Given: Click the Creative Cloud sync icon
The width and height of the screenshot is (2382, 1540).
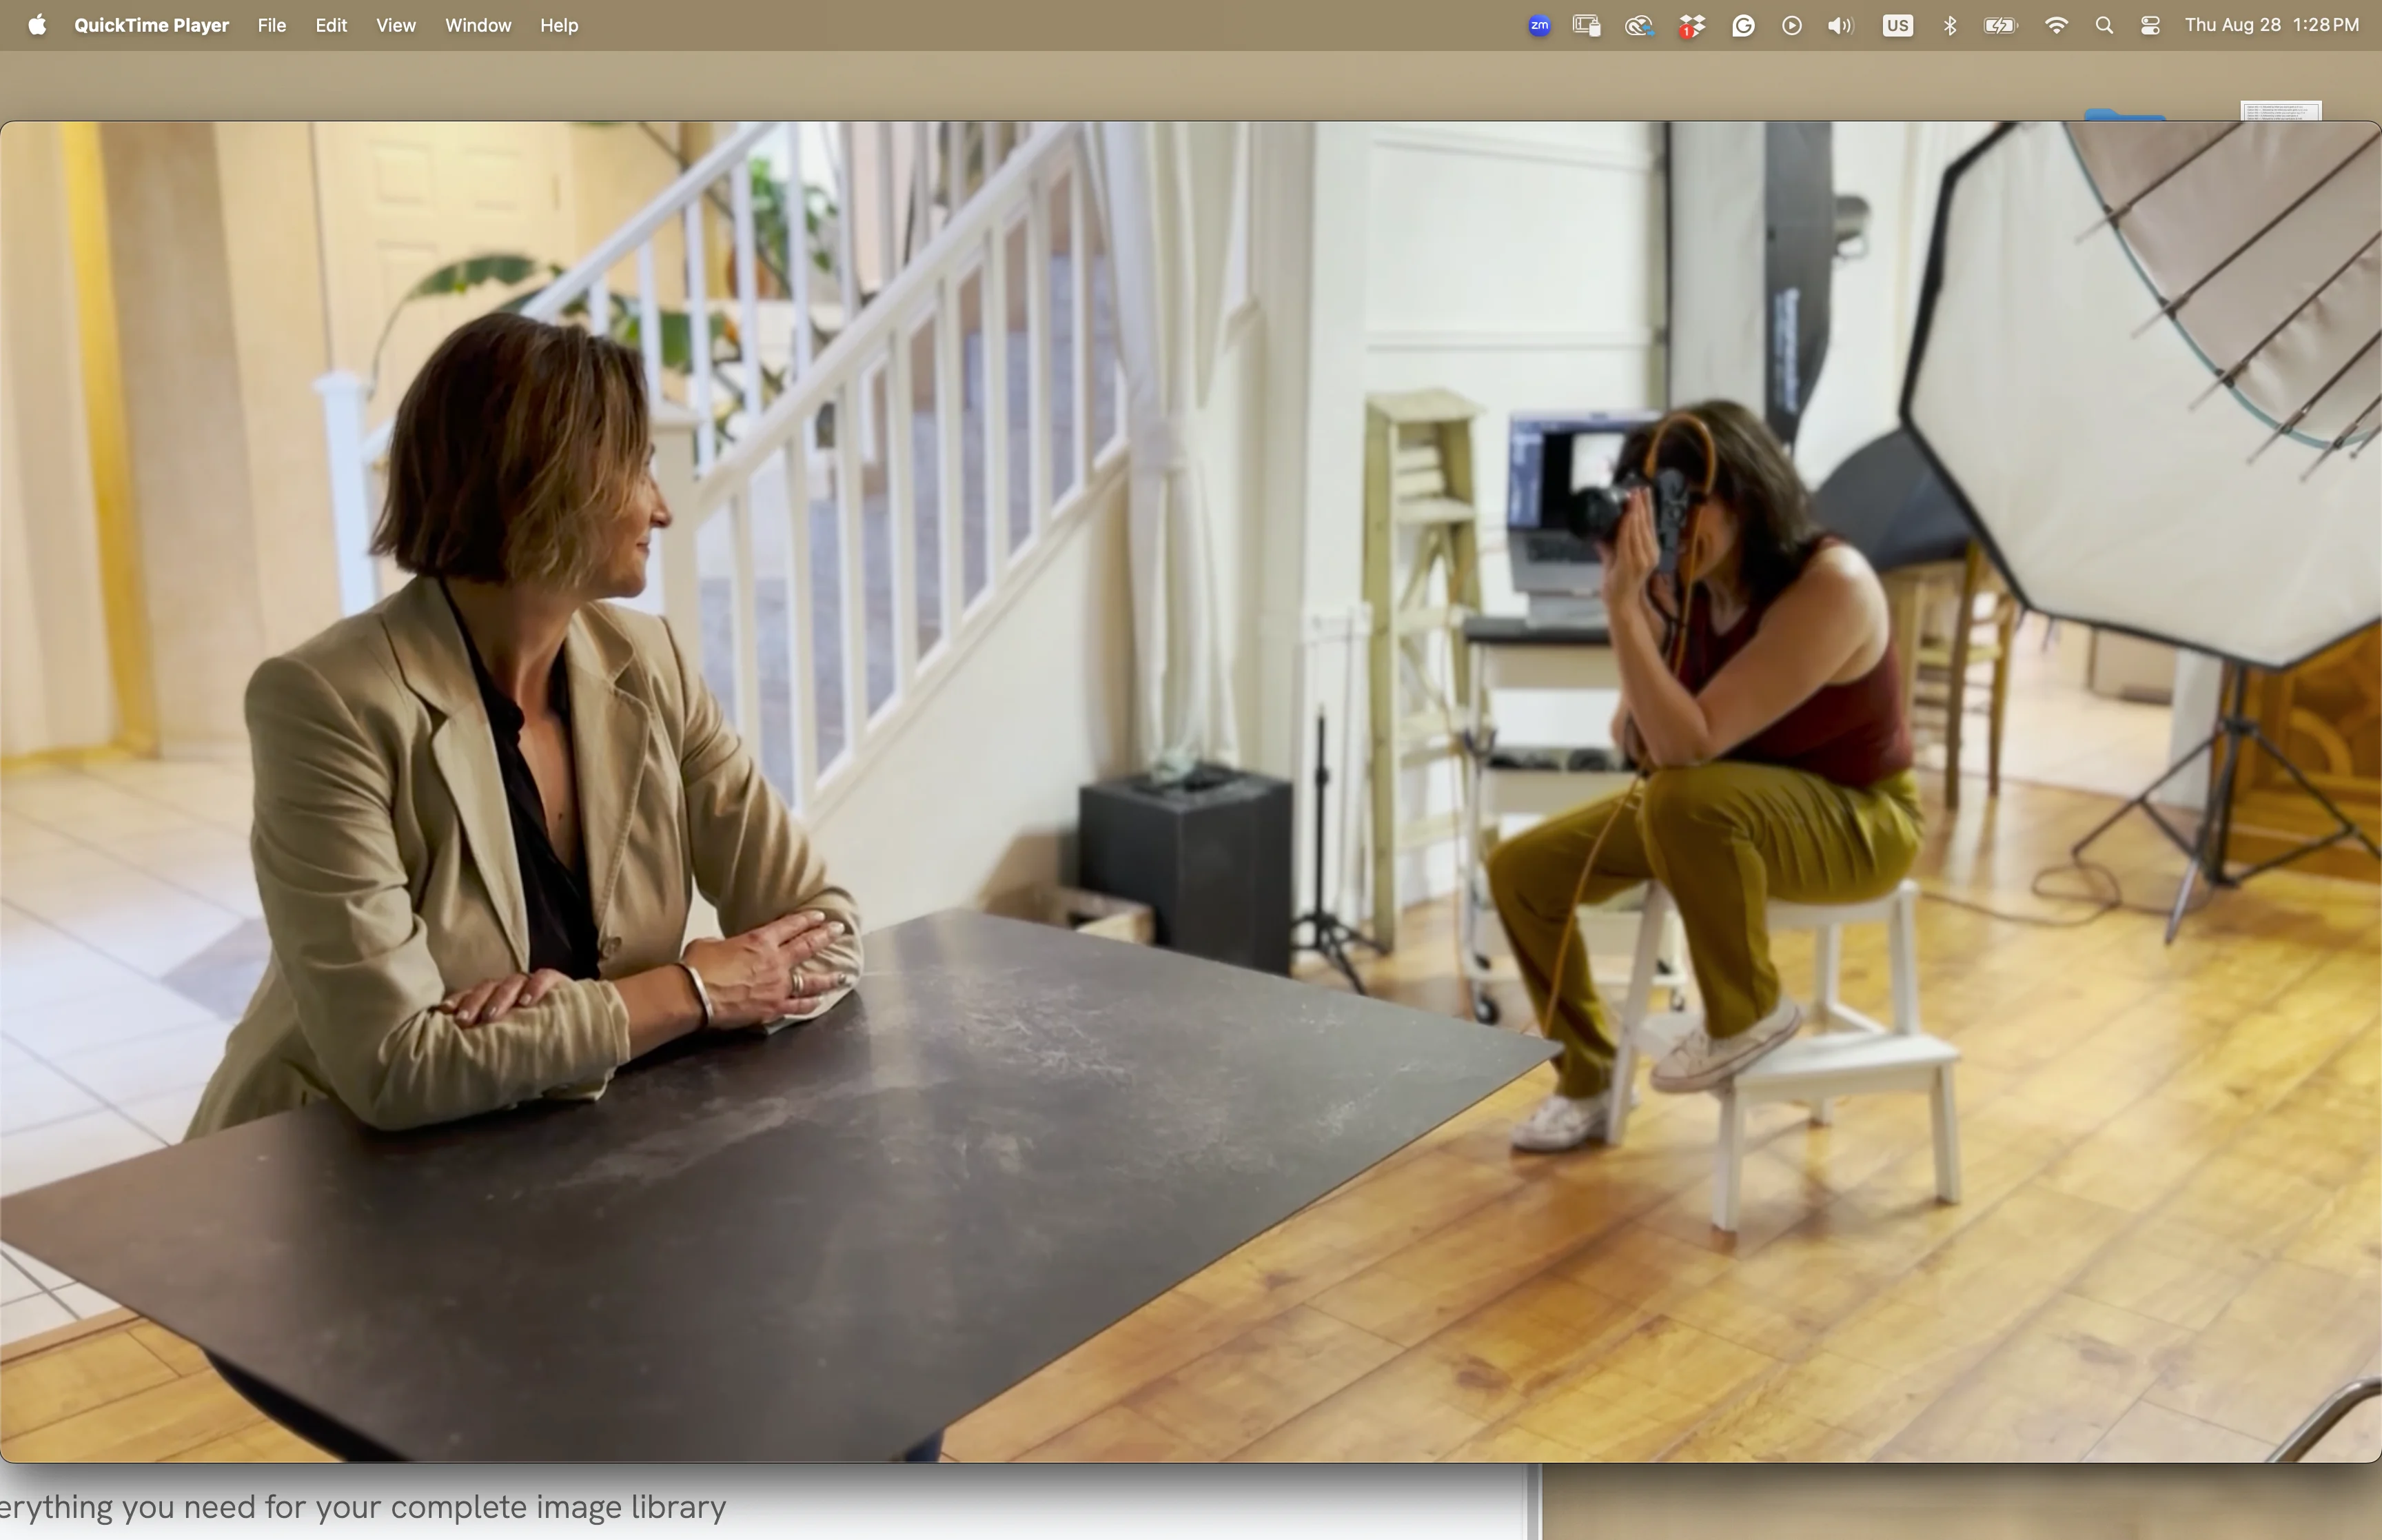Looking at the screenshot, I should [x=1638, y=26].
